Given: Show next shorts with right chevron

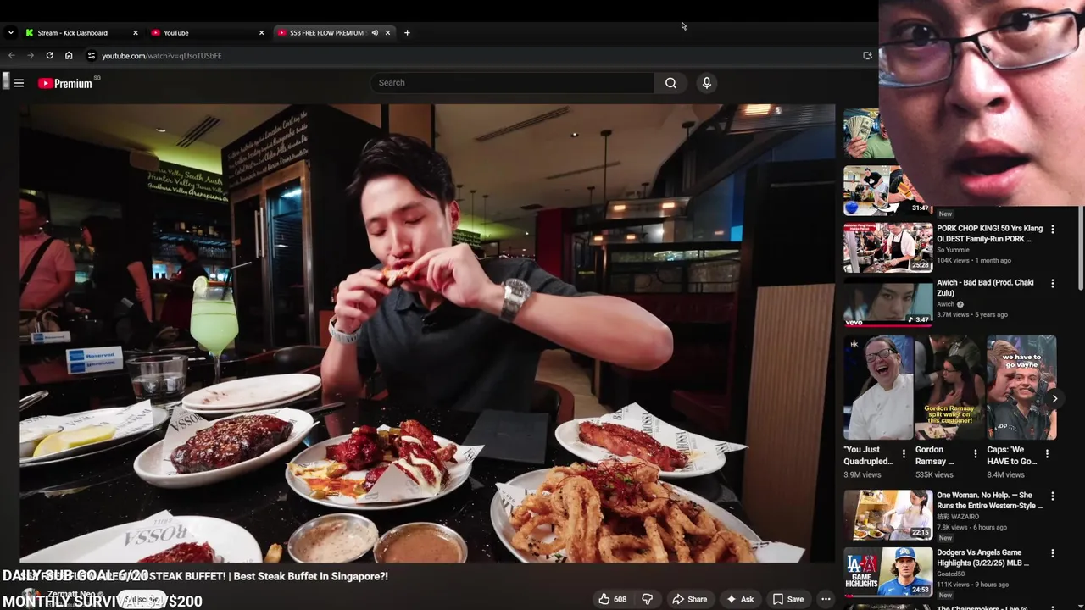Looking at the screenshot, I should click(x=1054, y=398).
